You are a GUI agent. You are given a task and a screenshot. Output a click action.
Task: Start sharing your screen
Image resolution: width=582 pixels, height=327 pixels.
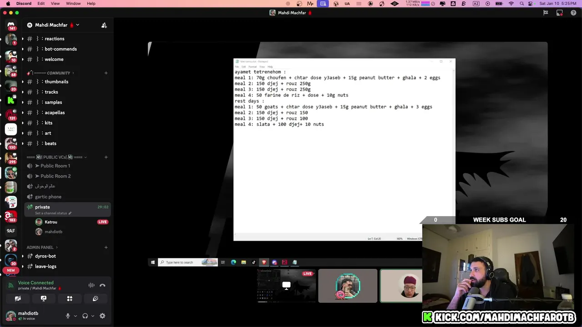[44, 298]
